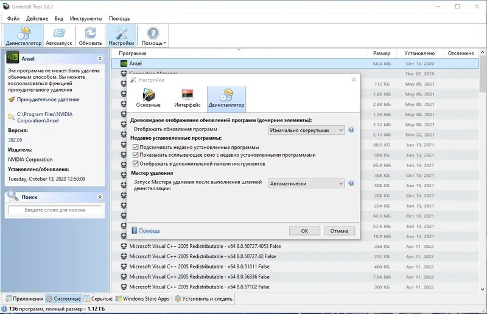Screen dimensions: 487x314
Task: Click the program list scroll up arrow
Action: (482, 52)
